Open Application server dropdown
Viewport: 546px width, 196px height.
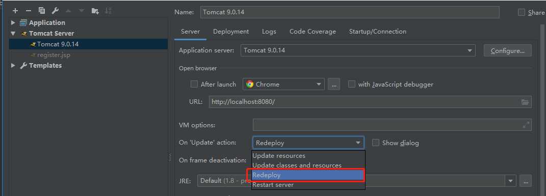(x=358, y=50)
